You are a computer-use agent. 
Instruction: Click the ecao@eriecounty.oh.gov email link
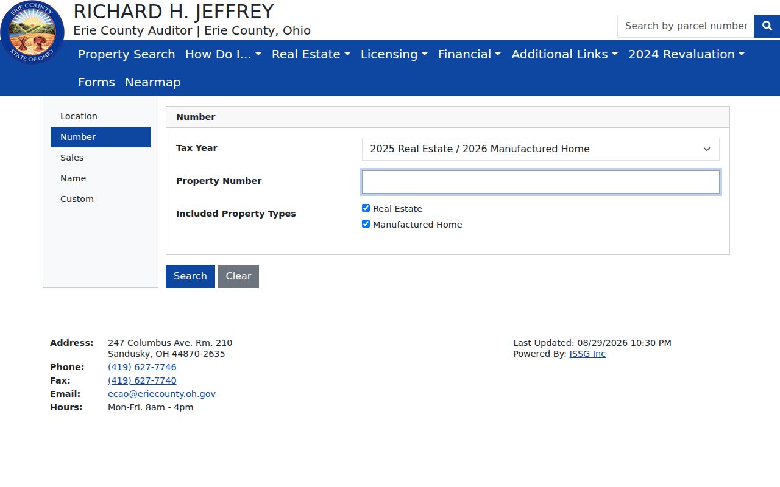(161, 394)
